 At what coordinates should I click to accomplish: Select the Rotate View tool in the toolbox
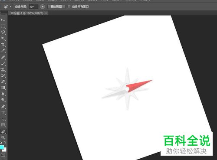pyautogui.click(x=3, y=131)
